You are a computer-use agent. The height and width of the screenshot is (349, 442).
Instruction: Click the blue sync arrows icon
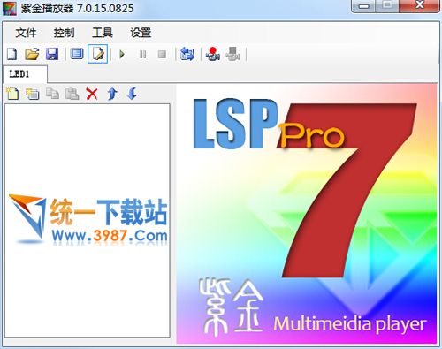pyautogui.click(x=187, y=54)
